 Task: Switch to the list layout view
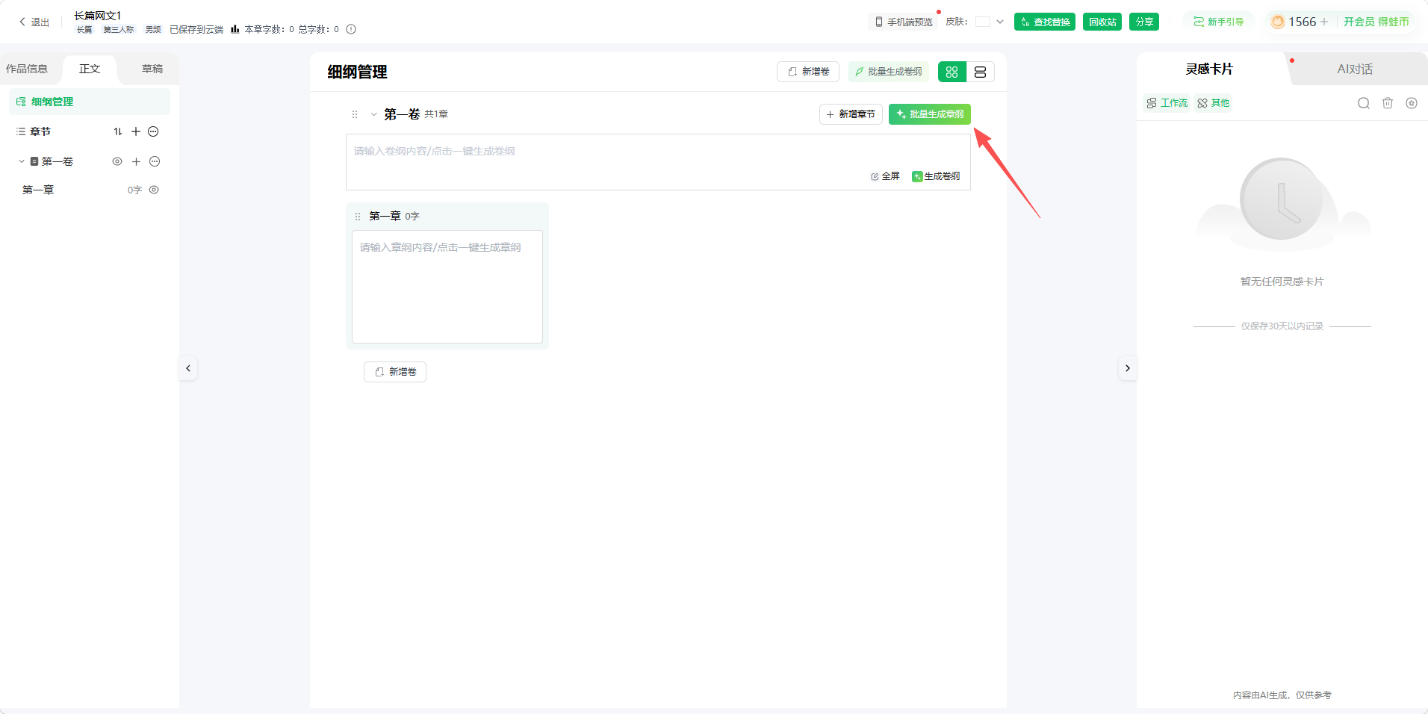point(980,72)
